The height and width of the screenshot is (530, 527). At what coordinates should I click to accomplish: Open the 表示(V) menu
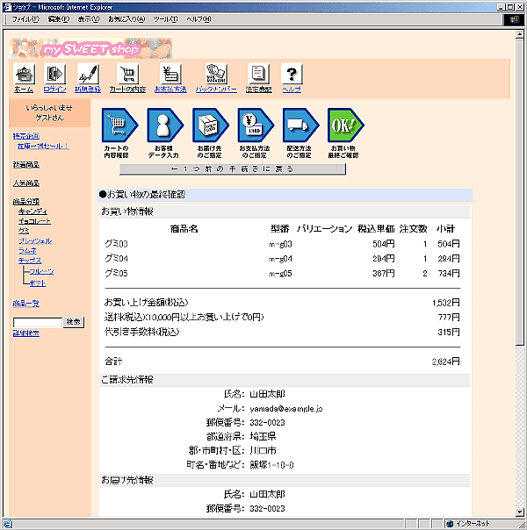point(89,19)
